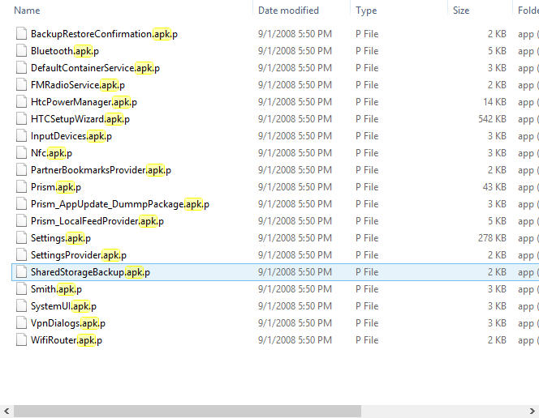The width and height of the screenshot is (539, 418).
Task: Click the horizontal scrollbar right arrow
Action: coord(532,411)
